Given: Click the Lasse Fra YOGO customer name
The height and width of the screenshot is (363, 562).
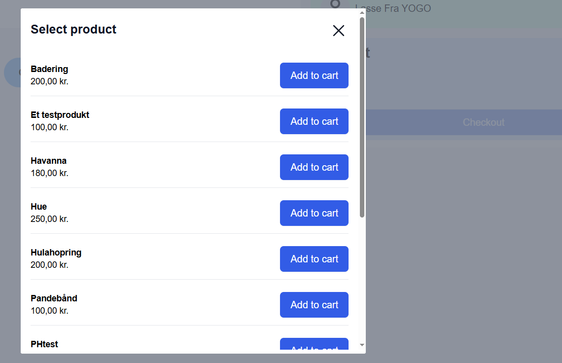Looking at the screenshot, I should 393,8.
